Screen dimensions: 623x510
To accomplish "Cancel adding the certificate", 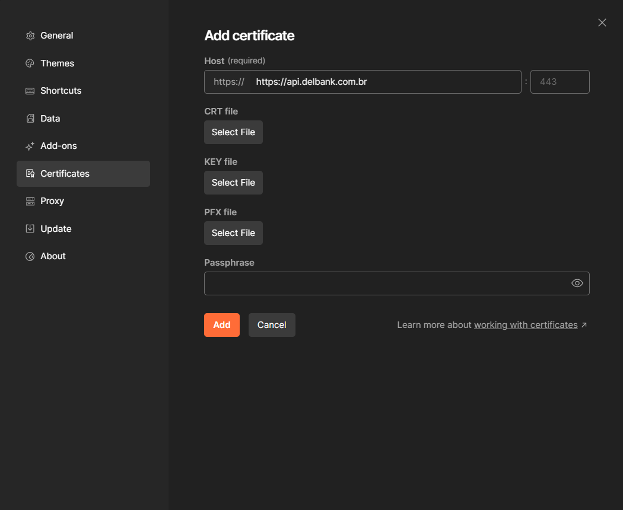I will coord(272,325).
